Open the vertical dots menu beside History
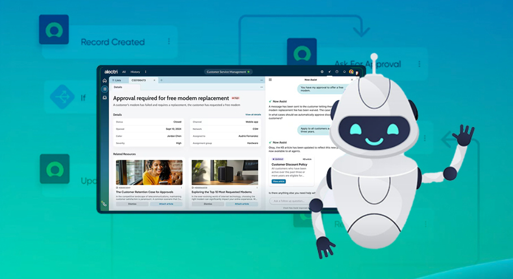513x279 pixels. (146, 72)
